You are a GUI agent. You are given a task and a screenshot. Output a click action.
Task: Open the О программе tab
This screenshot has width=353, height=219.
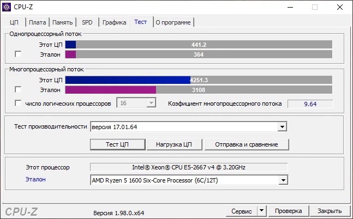pyautogui.click(x=173, y=22)
